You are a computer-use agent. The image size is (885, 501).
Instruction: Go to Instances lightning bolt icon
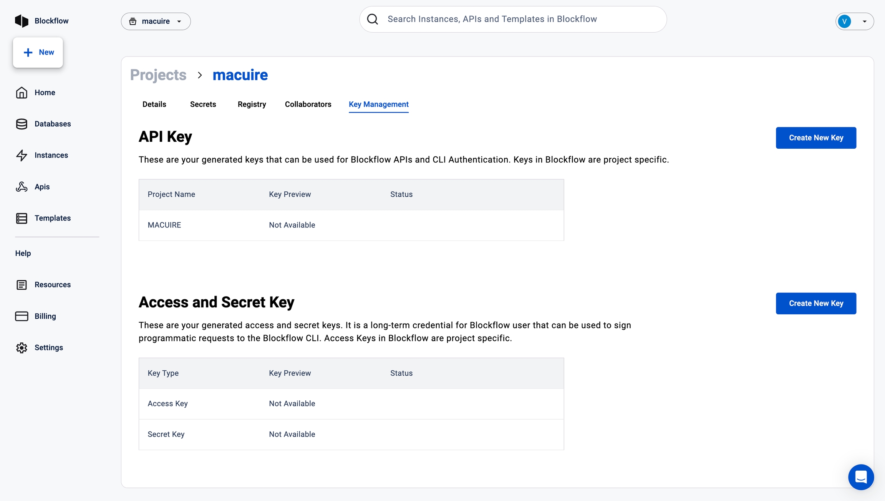click(x=22, y=155)
